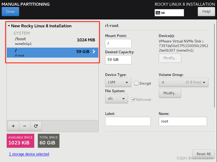This screenshot has width=217, height=162.
Task: Click the right panel vertical scrollbar
Action: [x=214, y=65]
